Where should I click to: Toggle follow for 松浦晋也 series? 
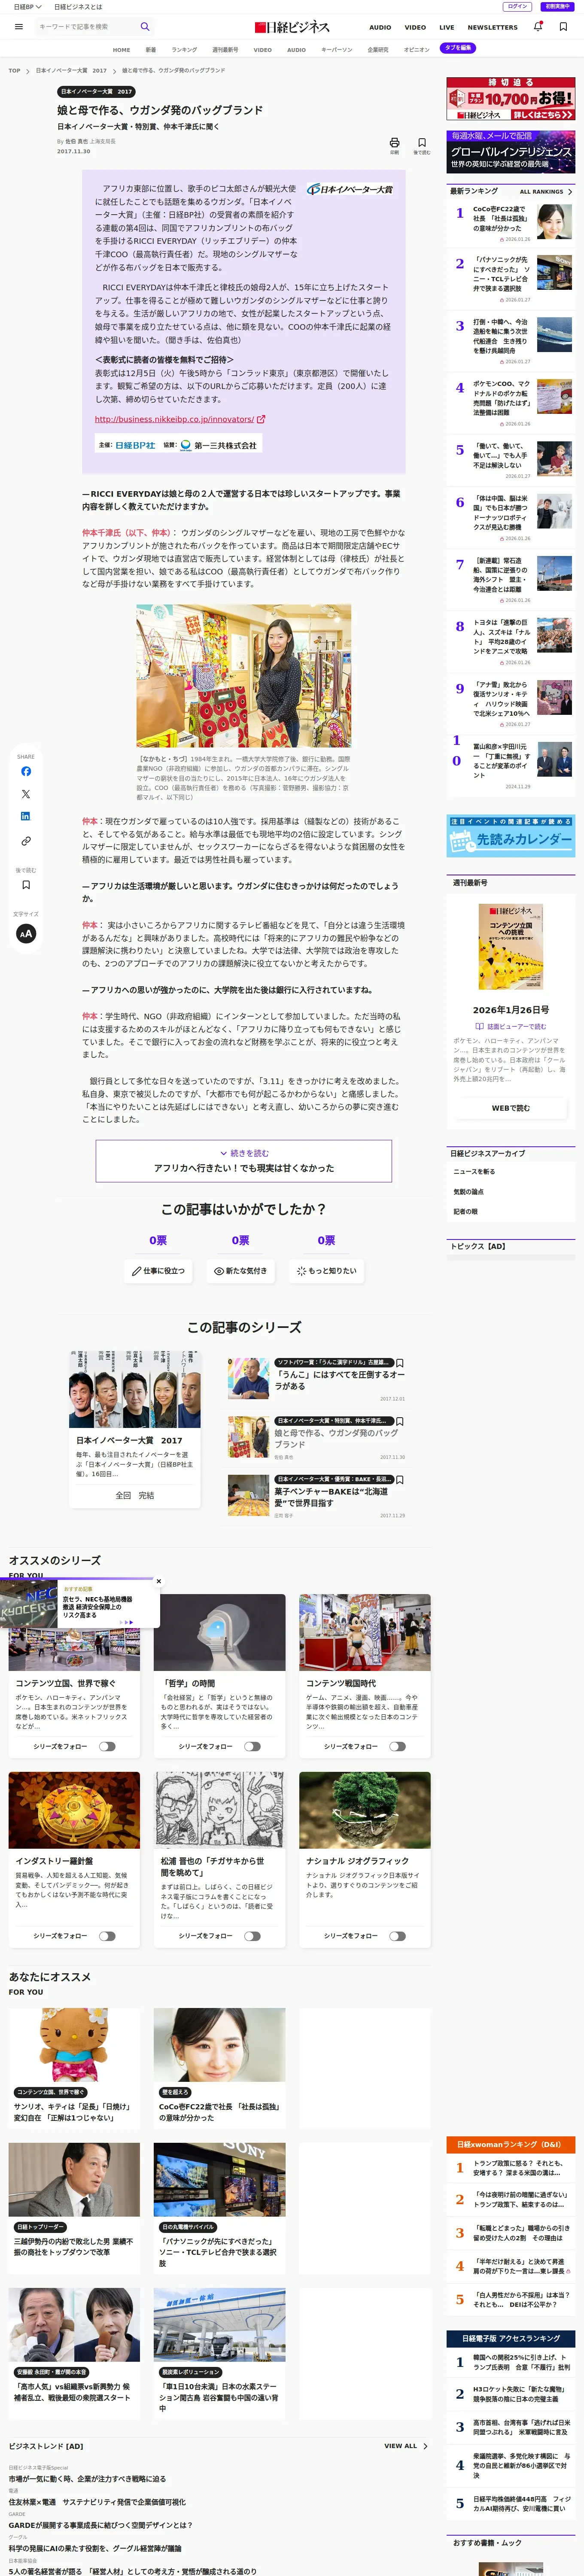point(252,1936)
